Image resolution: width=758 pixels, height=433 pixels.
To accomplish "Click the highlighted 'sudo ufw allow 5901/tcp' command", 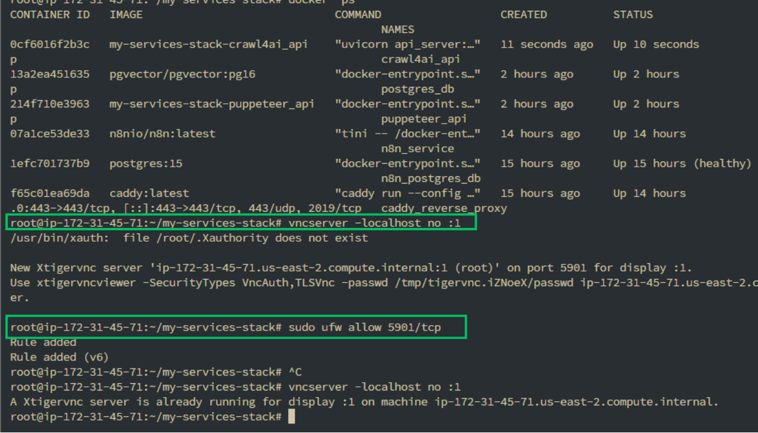I will coord(371,327).
